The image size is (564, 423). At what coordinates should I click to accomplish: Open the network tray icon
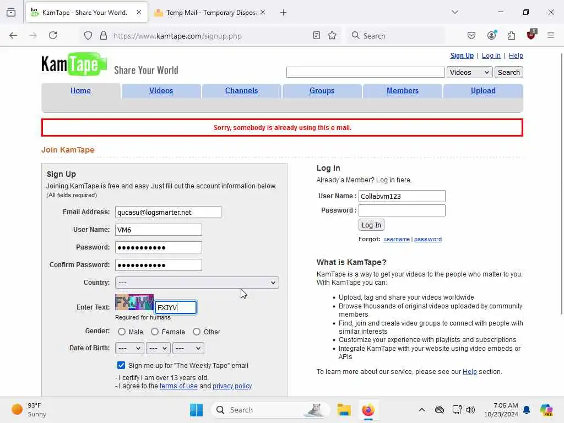click(457, 410)
